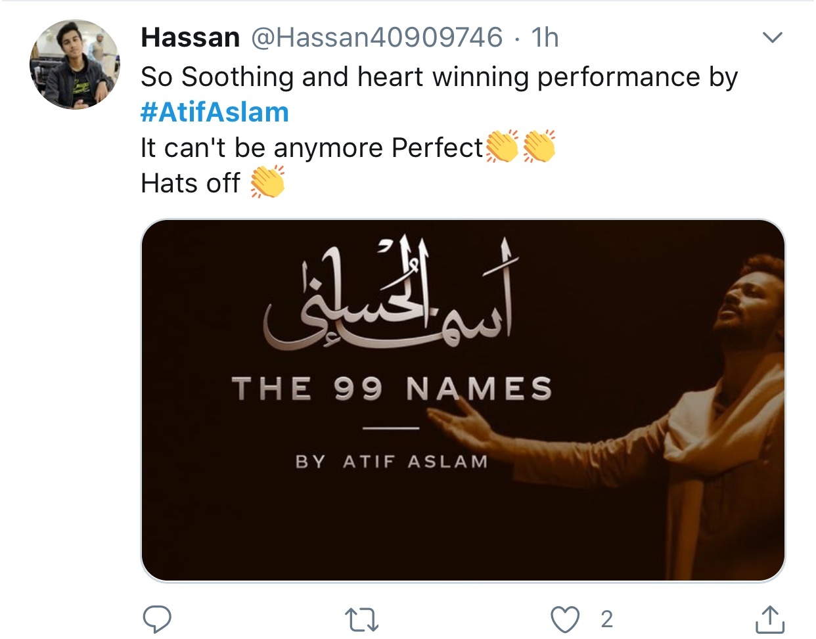Click THE 99 NAMES title in image
Viewport: 816px width, 639px height.
pos(392,388)
